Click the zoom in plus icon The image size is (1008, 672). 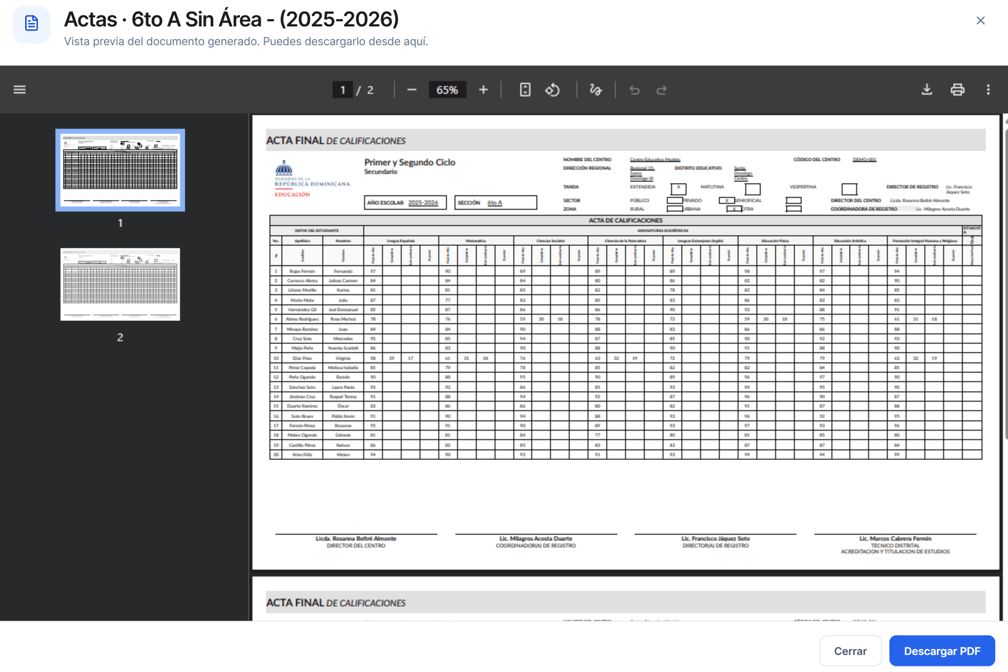tap(483, 90)
